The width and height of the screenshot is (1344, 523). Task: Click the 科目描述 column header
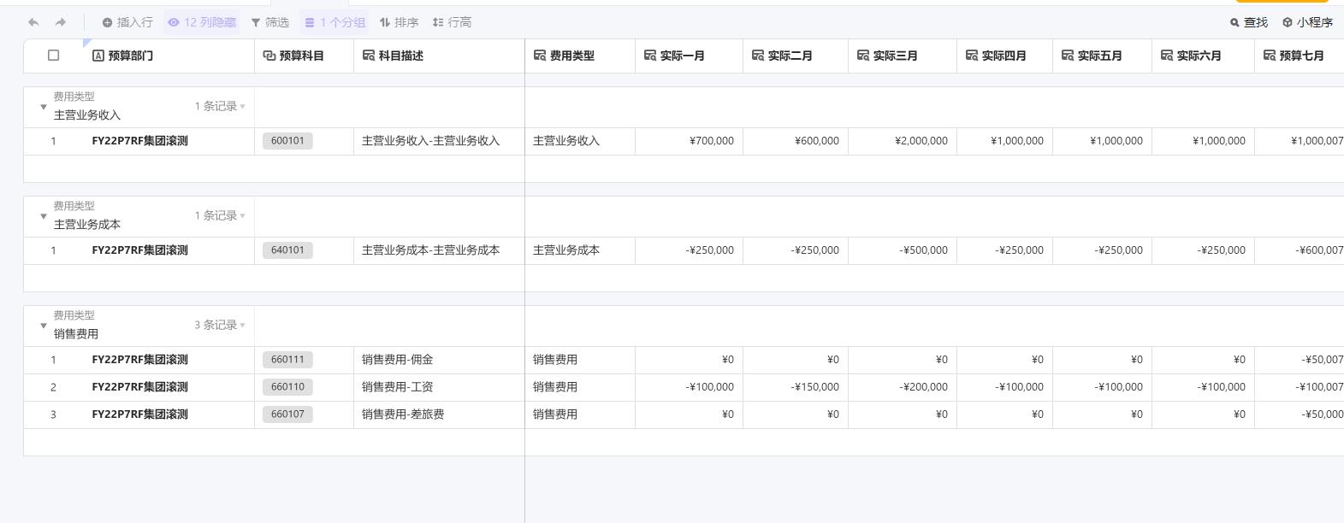coord(439,56)
